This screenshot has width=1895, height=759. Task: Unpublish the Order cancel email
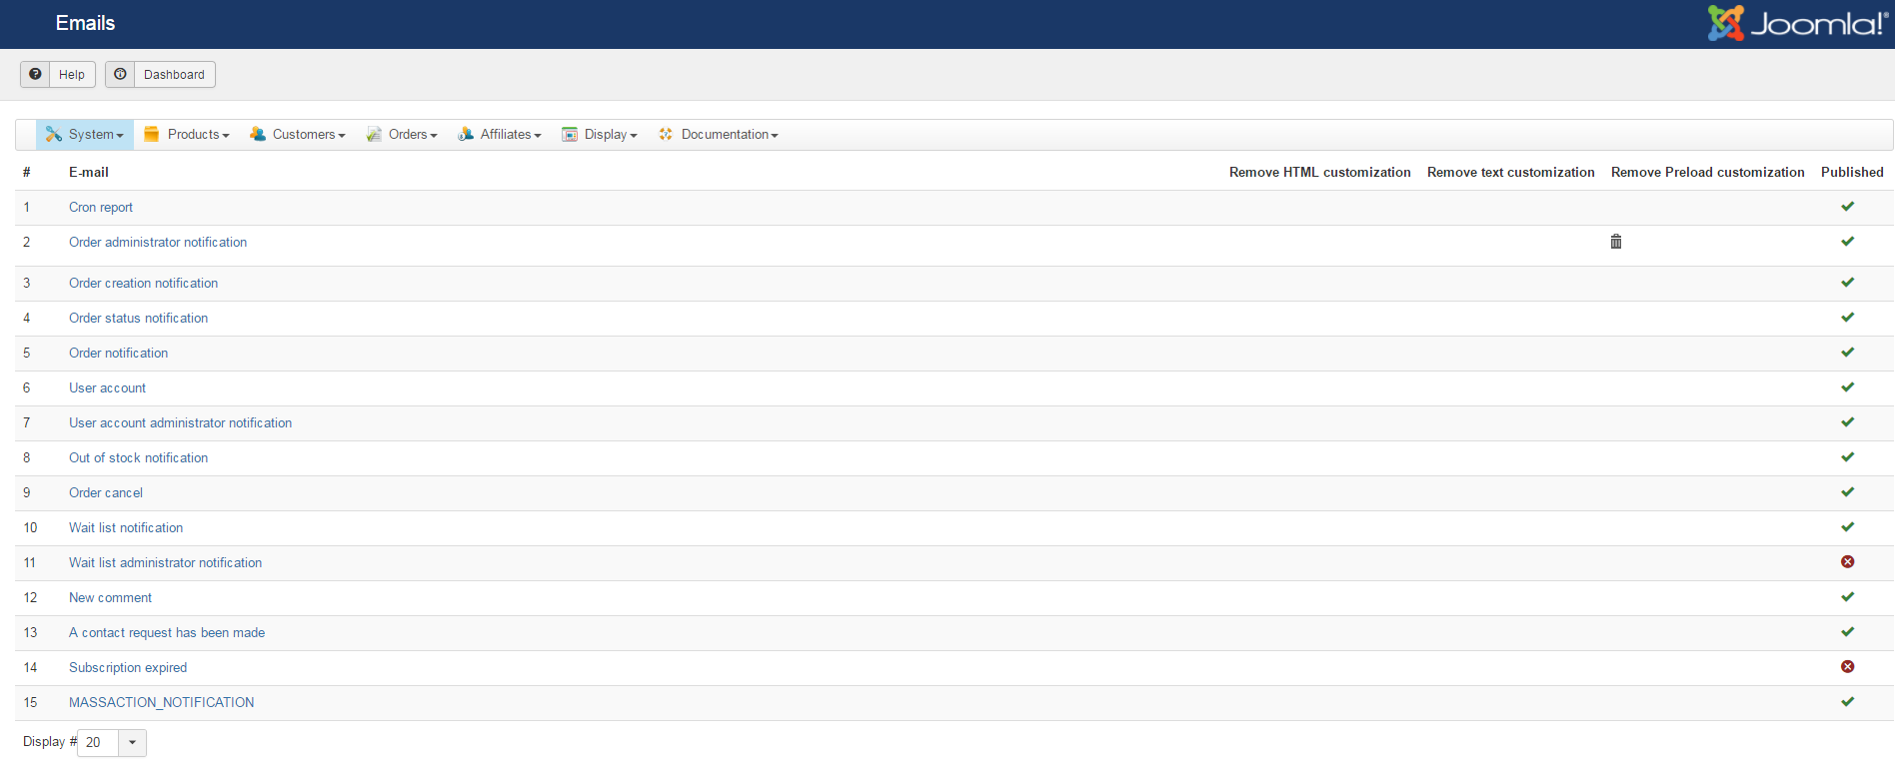click(1848, 492)
